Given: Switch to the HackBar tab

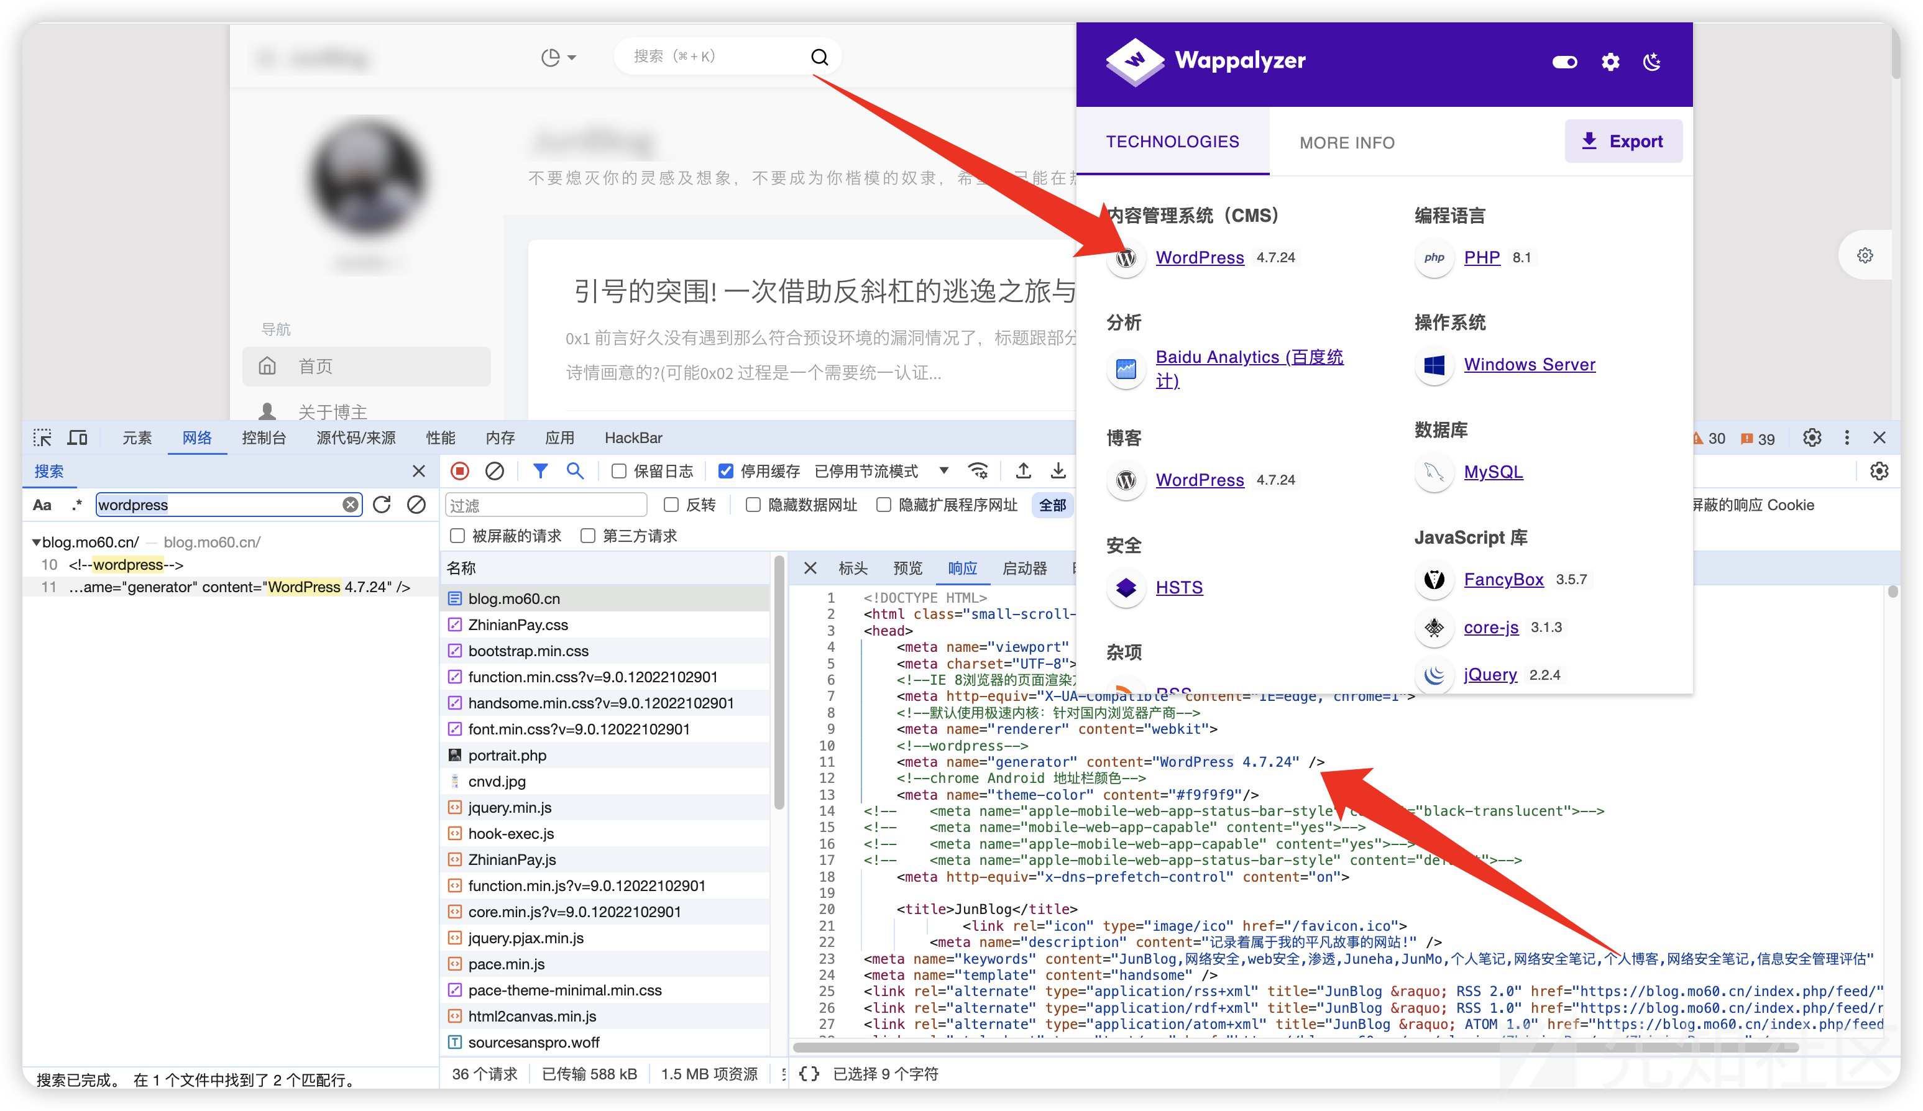Looking at the screenshot, I should pos(633,438).
